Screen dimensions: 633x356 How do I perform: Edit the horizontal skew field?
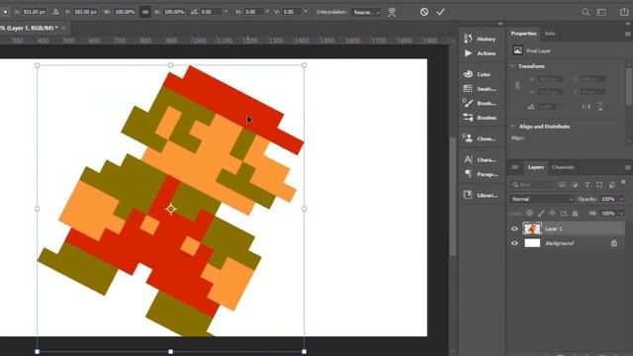pyautogui.click(x=253, y=12)
